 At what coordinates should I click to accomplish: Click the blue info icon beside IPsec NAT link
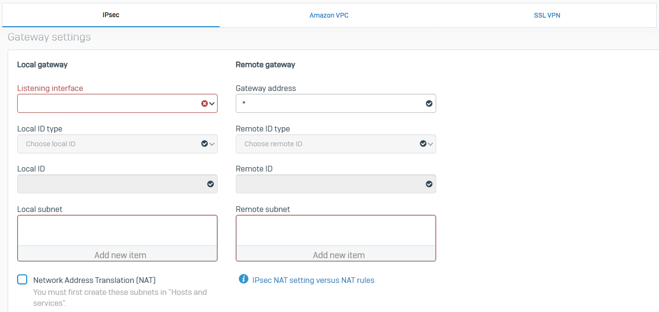243,279
